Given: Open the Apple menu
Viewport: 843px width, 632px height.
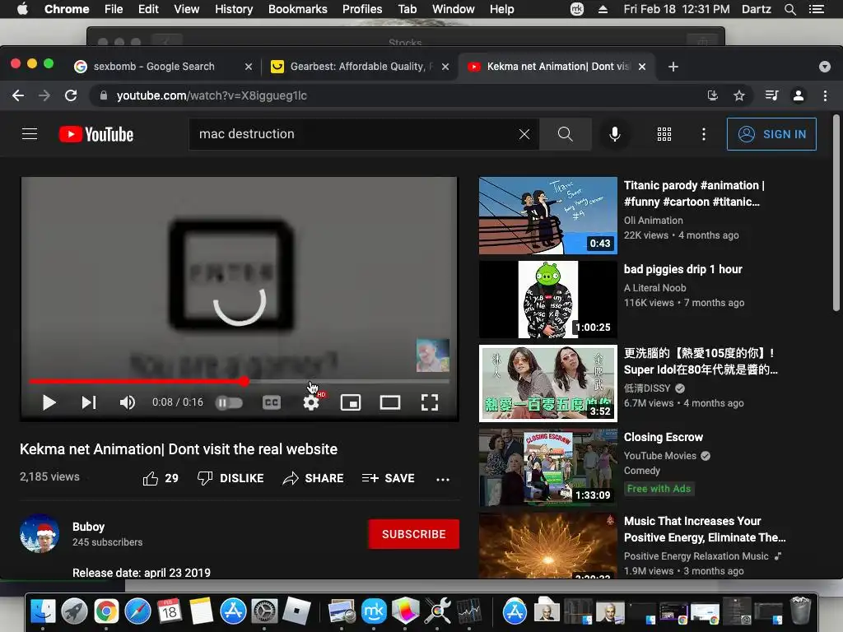Looking at the screenshot, I should click(22, 9).
